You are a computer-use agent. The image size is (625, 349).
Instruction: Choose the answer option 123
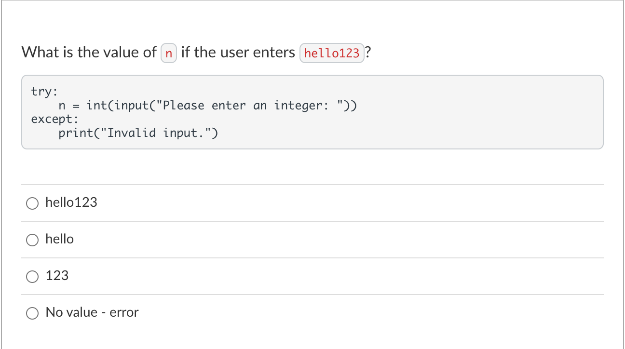pyautogui.click(x=56, y=276)
